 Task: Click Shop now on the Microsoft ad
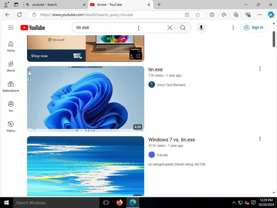39,56
